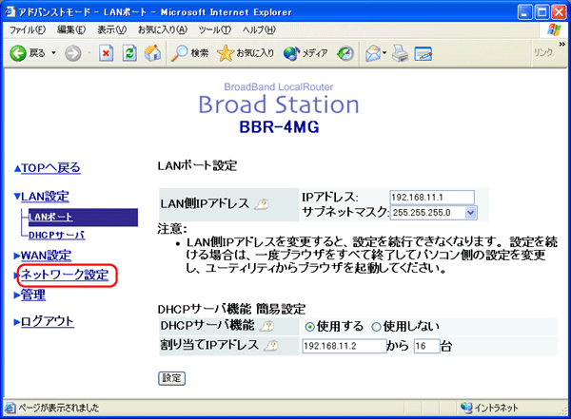
Task: Click the DHCPサーバ機能 簡易設定 heading
Action: pos(231,309)
